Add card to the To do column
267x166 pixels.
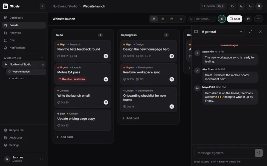(x=64, y=137)
